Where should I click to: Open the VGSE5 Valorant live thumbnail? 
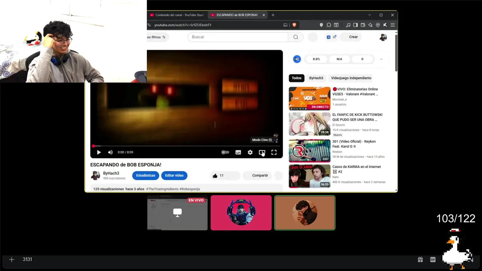(x=310, y=99)
